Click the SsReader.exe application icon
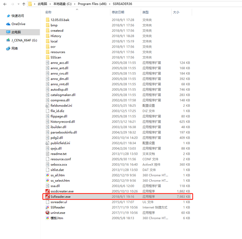The width and height of the screenshot is (242, 239). 47,197
